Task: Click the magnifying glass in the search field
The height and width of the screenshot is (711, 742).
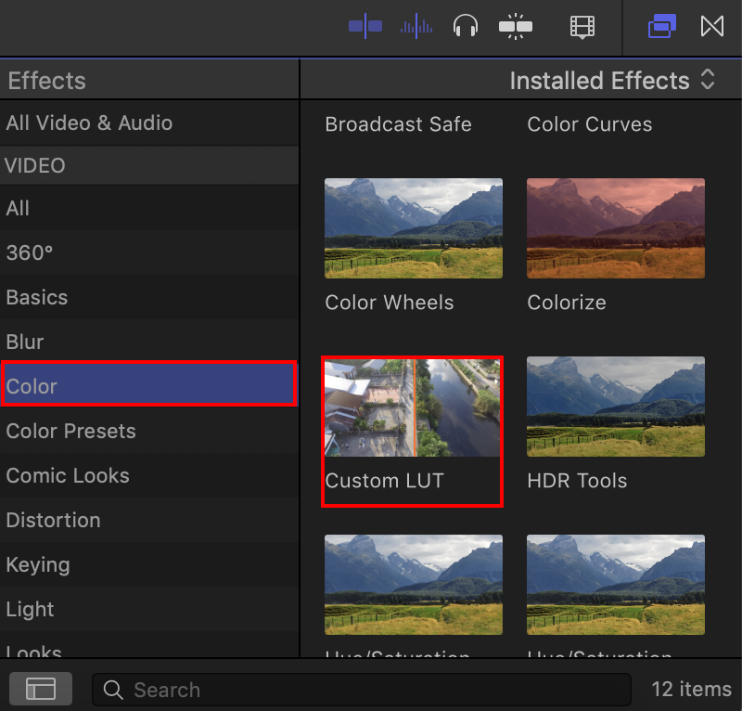Action: [x=112, y=690]
